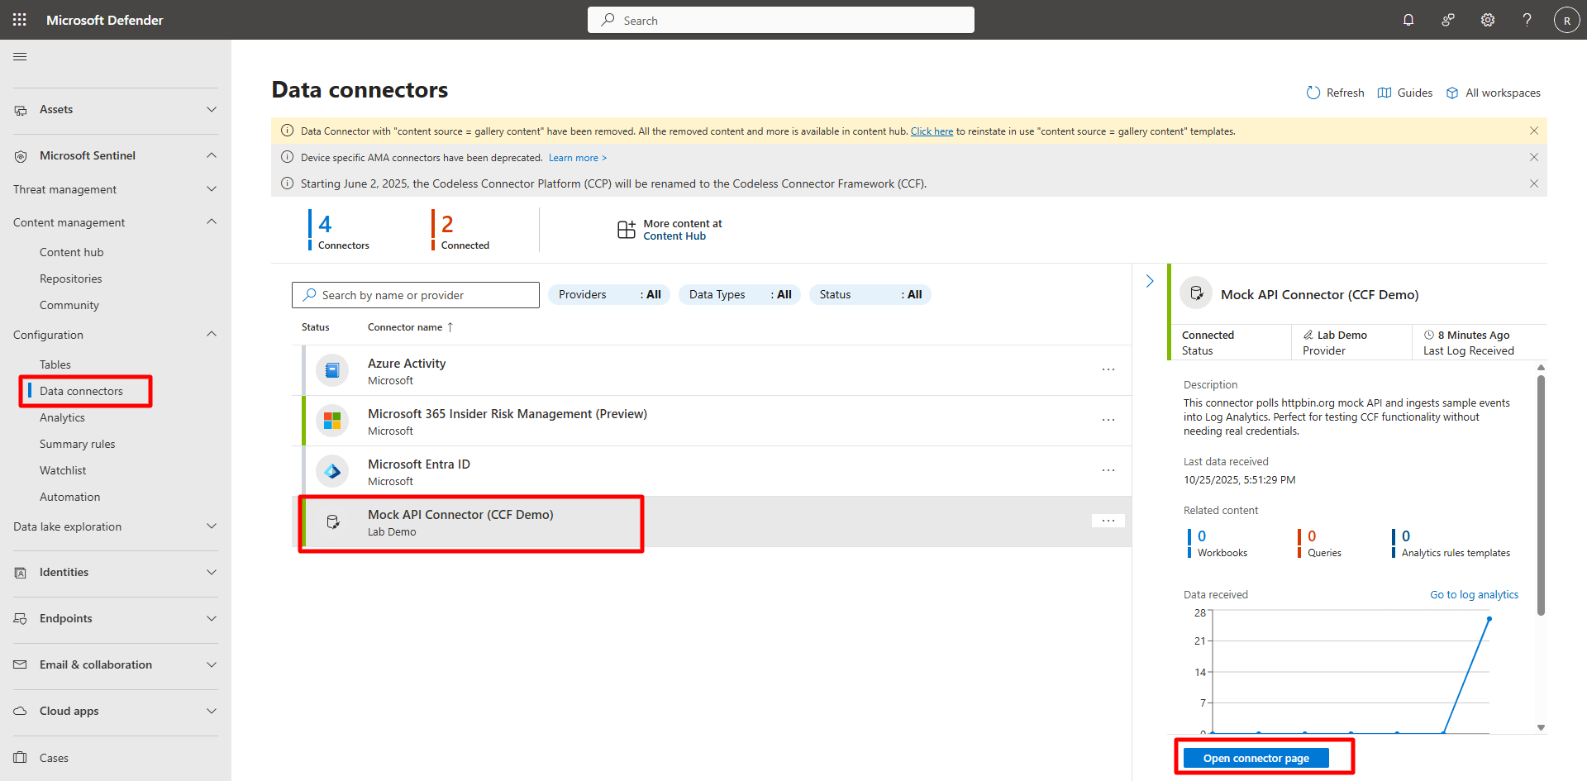Click the Mock API Connector details header icon
This screenshot has width=1587, height=781.
point(1196,293)
